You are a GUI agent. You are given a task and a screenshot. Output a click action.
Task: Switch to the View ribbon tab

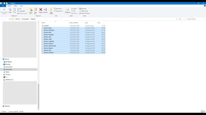point(22,6)
